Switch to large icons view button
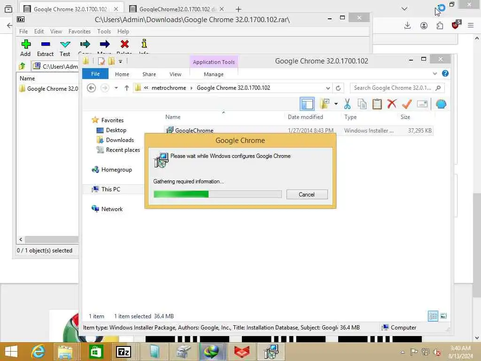This screenshot has height=361, width=481. click(443, 316)
